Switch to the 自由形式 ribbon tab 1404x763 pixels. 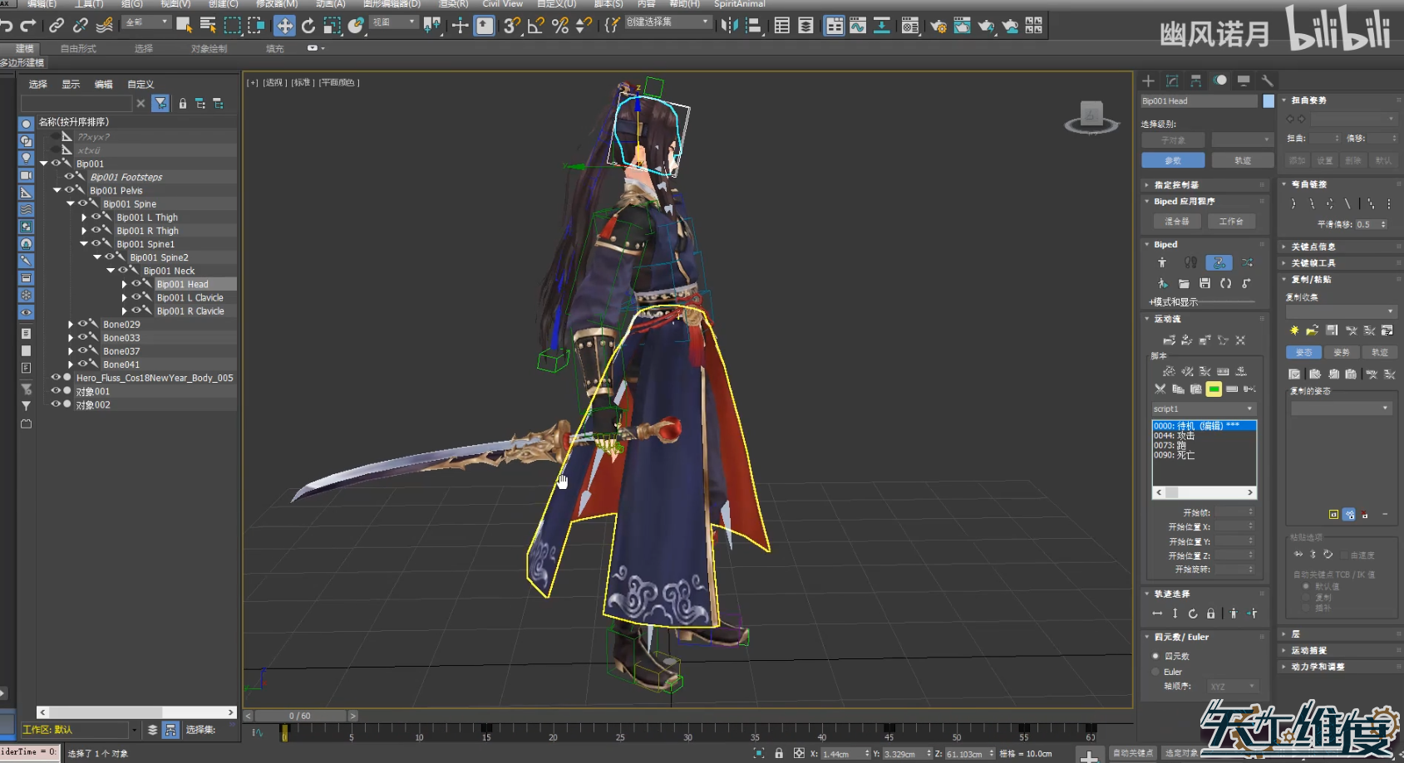pos(78,49)
